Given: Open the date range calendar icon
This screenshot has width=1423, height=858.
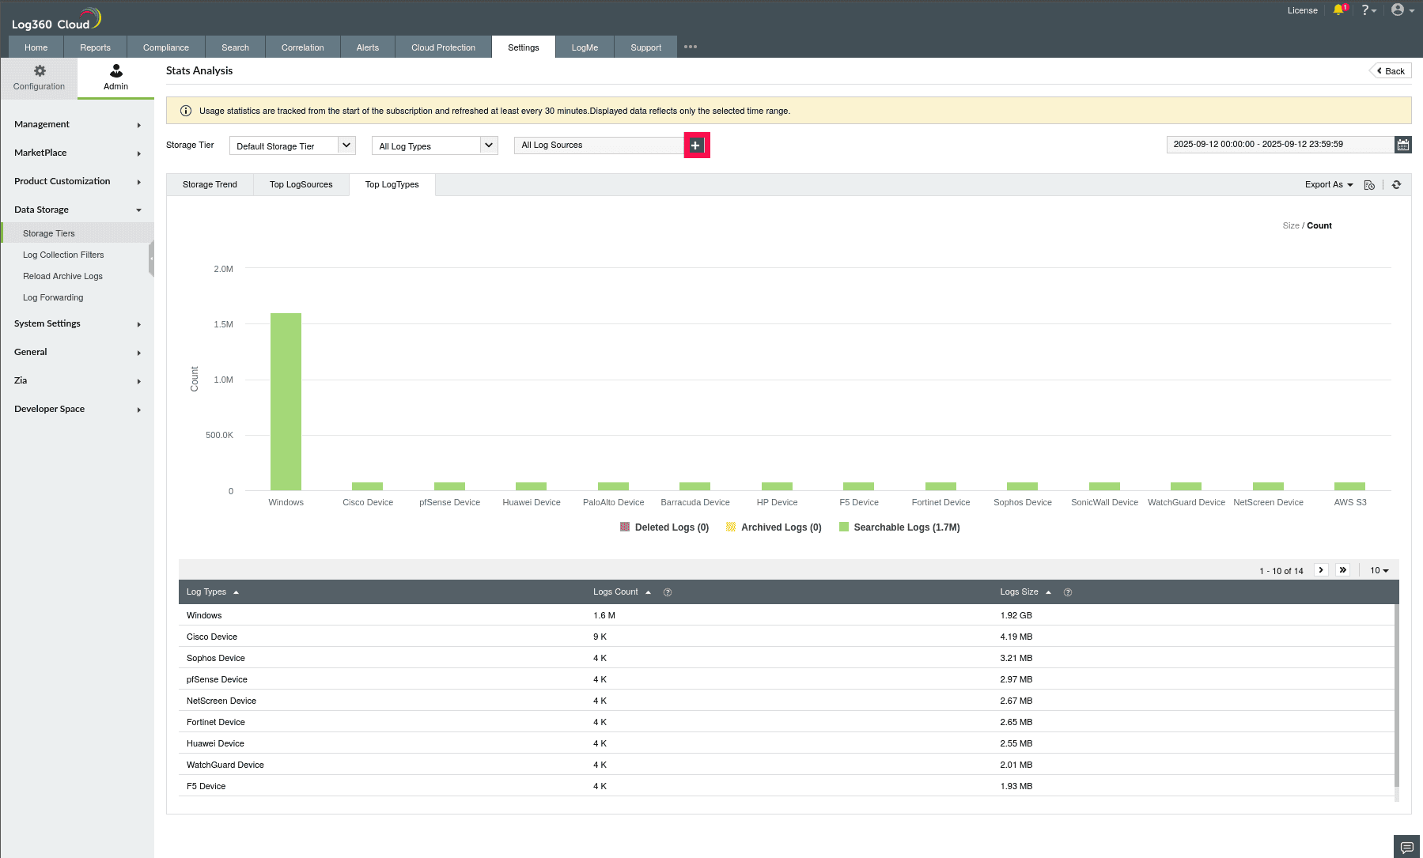Looking at the screenshot, I should point(1403,145).
